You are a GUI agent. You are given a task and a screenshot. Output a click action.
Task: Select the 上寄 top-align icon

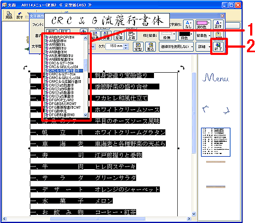tap(132, 36)
